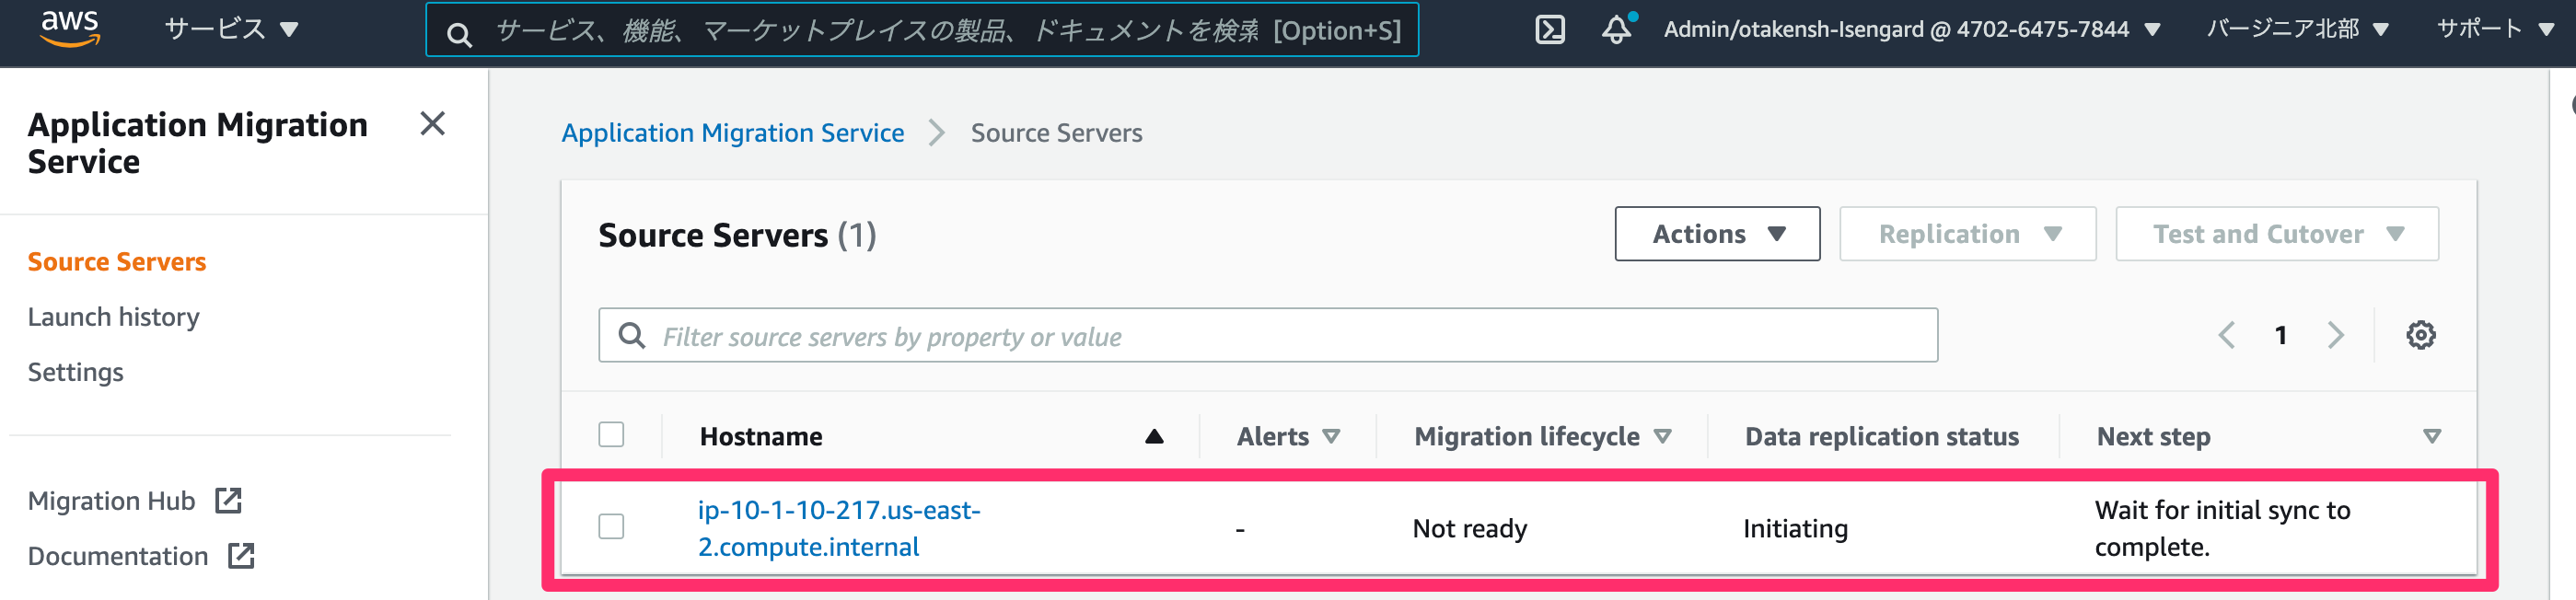2576x600 pixels.
Task: Open Migration Hub link
Action: click(x=111, y=501)
